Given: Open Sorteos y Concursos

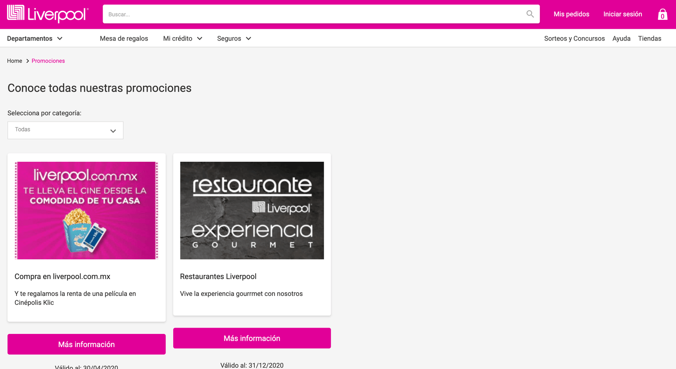Looking at the screenshot, I should (x=574, y=38).
